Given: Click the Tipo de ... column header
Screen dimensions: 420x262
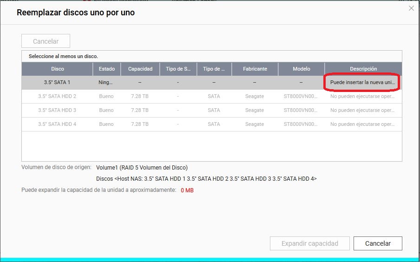Looking at the screenshot, I should [214, 69].
